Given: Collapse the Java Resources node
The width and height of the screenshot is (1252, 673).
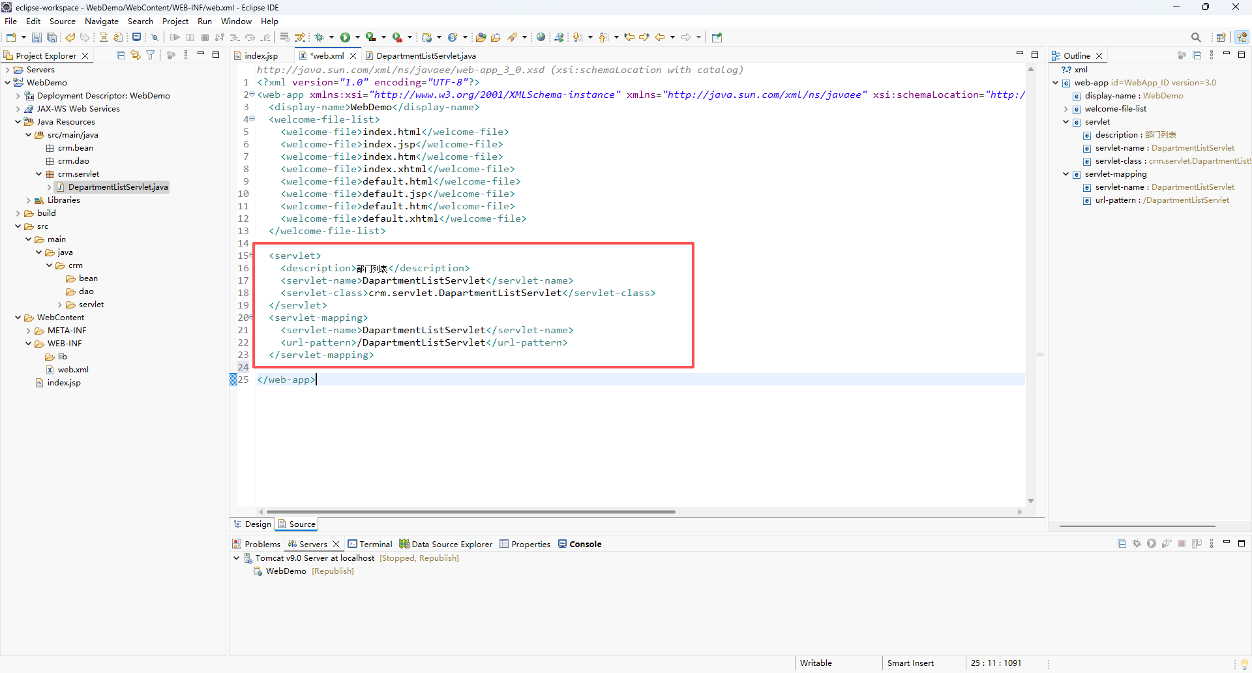Looking at the screenshot, I should point(18,122).
